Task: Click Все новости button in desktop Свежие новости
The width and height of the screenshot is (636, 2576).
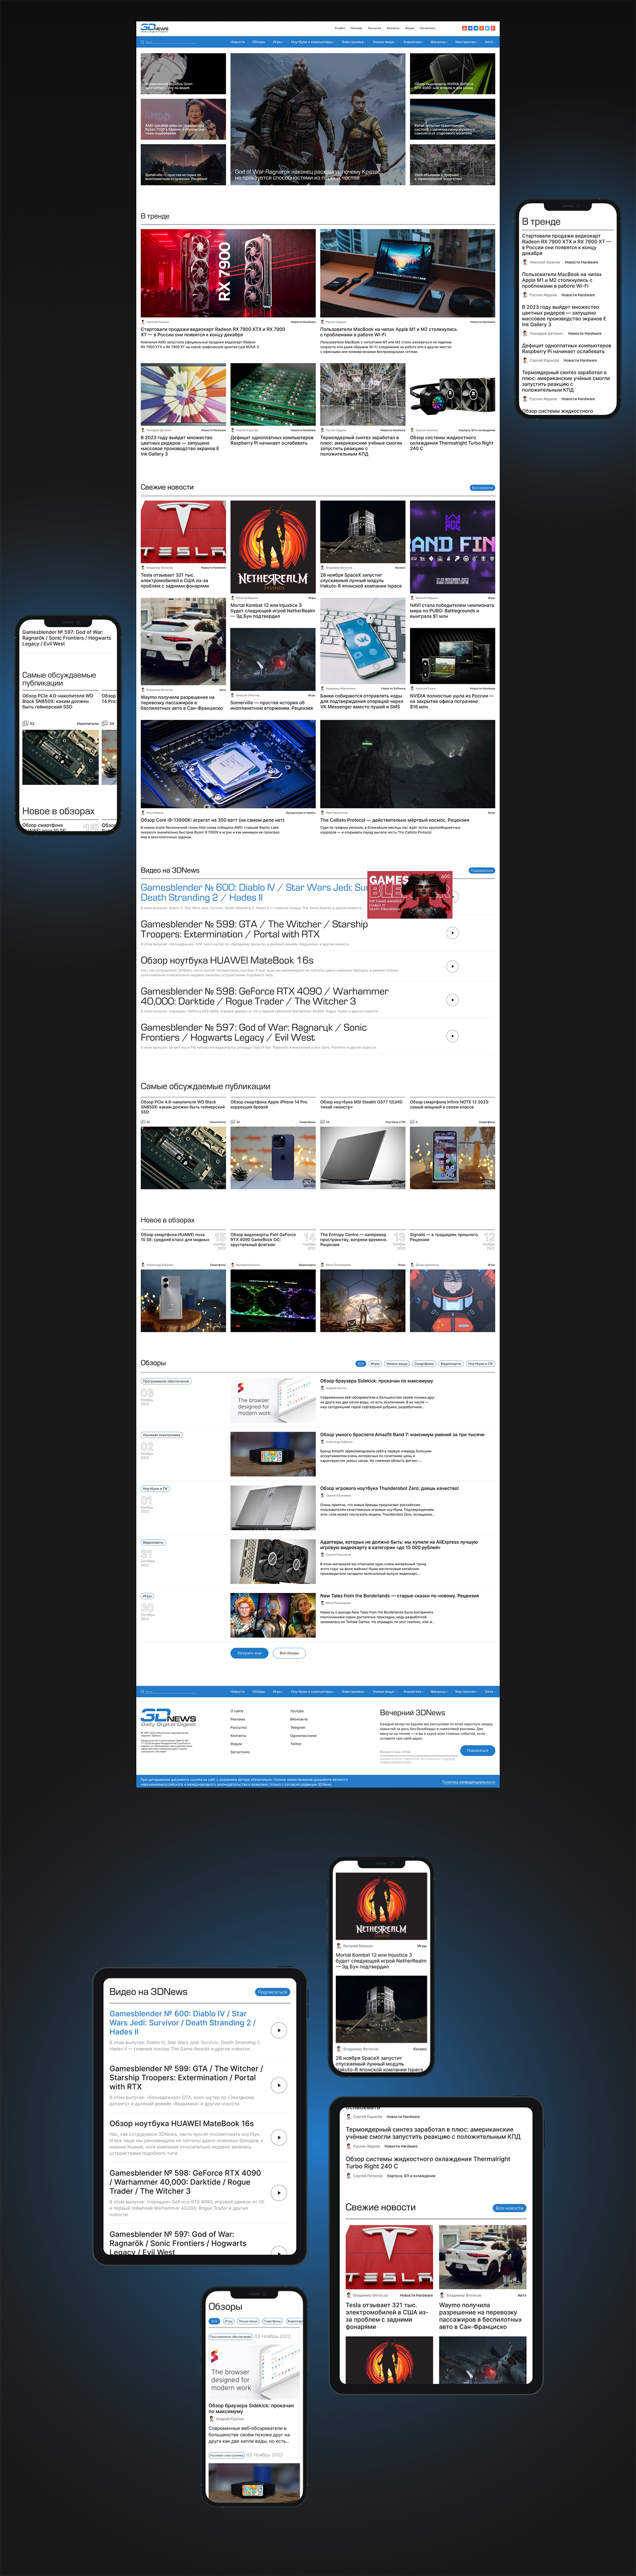Action: pos(482,488)
